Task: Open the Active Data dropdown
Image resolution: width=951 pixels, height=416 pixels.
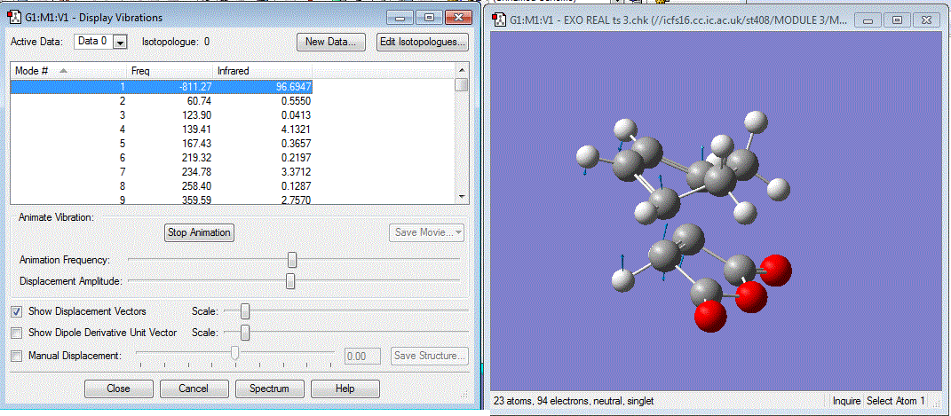Action: [120, 42]
